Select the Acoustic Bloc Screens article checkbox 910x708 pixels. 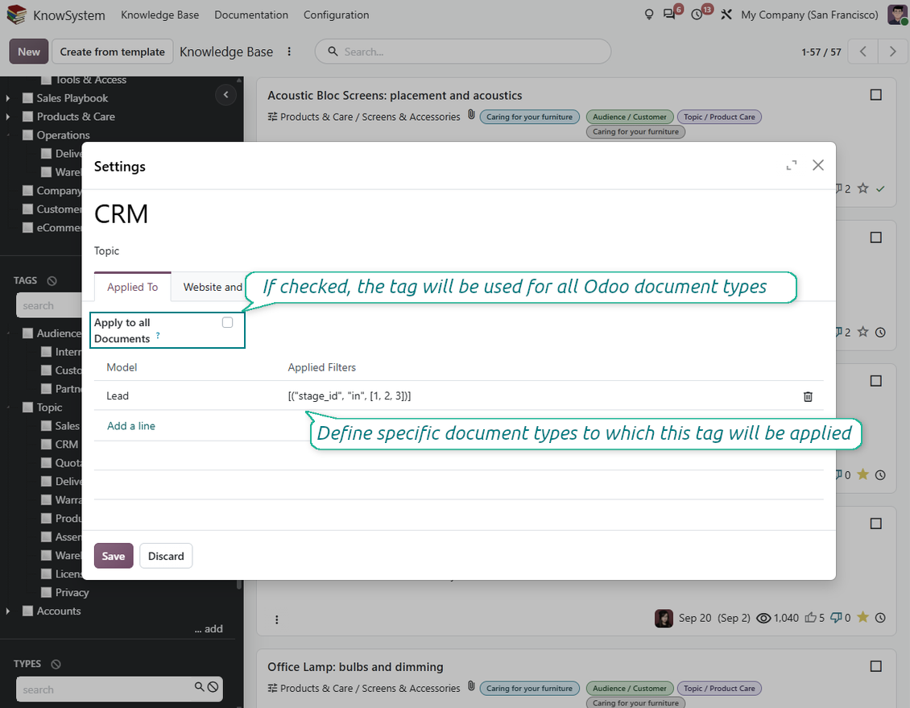click(875, 94)
